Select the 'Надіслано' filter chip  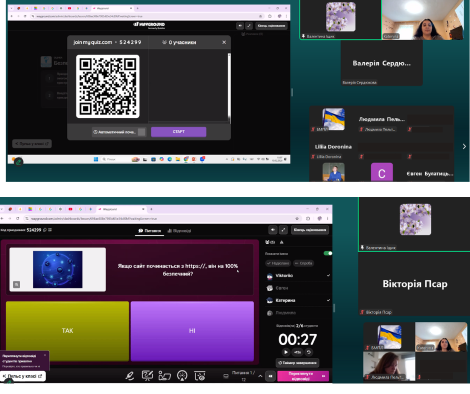tap(278, 263)
